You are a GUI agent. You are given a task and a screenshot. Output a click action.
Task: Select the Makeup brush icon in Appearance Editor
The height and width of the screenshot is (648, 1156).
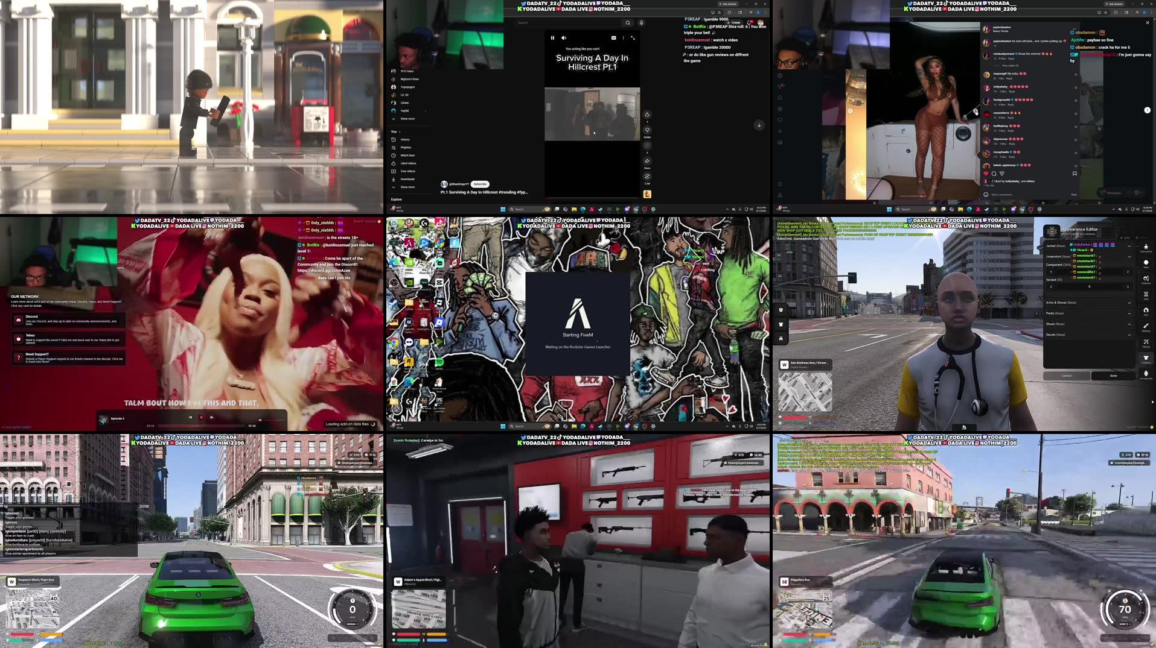[x=1146, y=326]
